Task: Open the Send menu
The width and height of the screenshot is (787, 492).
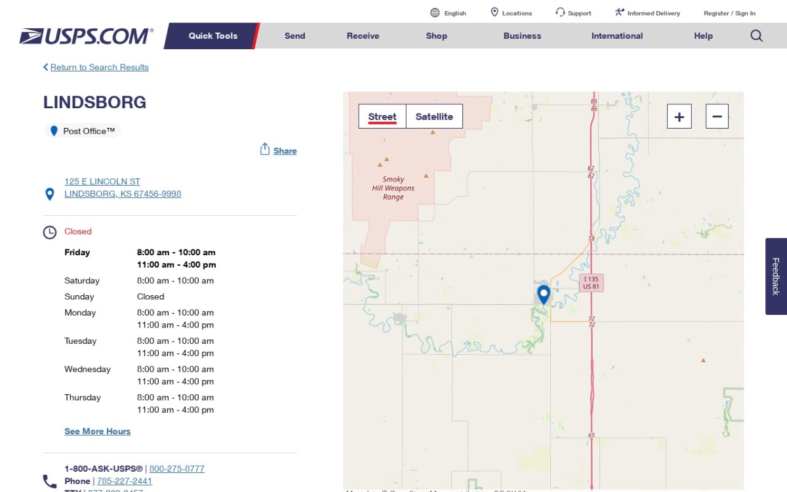Action: coord(295,36)
